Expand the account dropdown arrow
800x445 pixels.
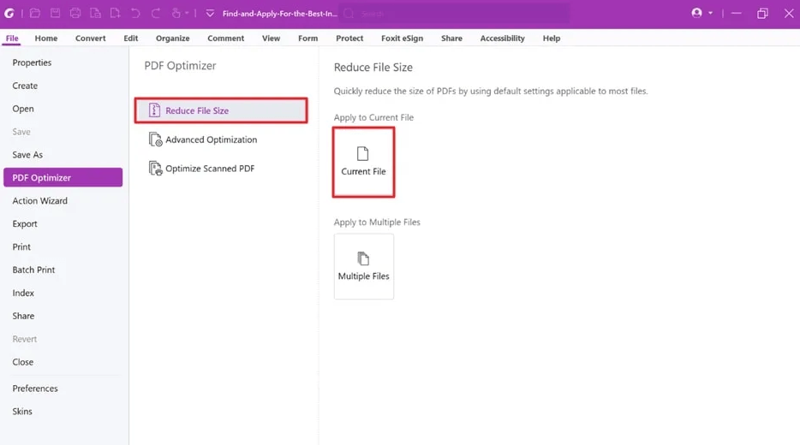(710, 14)
